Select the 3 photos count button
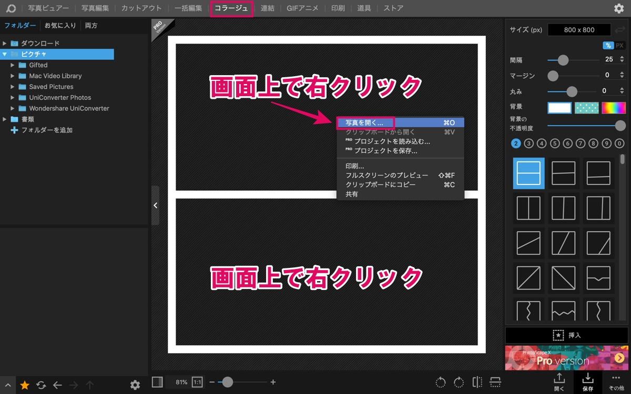 (x=529, y=143)
